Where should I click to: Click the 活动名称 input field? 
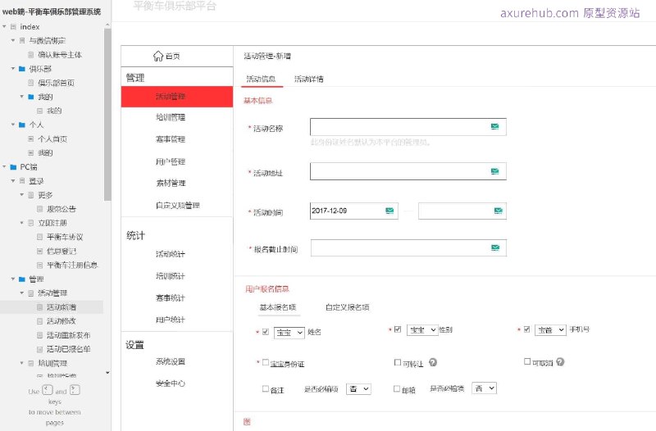pyautogui.click(x=408, y=127)
